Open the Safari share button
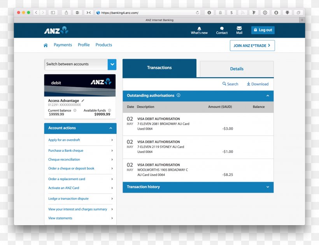The height and width of the screenshot is (245, 319). 66,12
